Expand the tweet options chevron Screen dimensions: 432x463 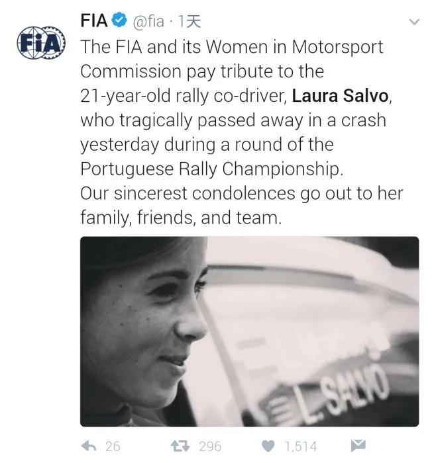(x=413, y=22)
